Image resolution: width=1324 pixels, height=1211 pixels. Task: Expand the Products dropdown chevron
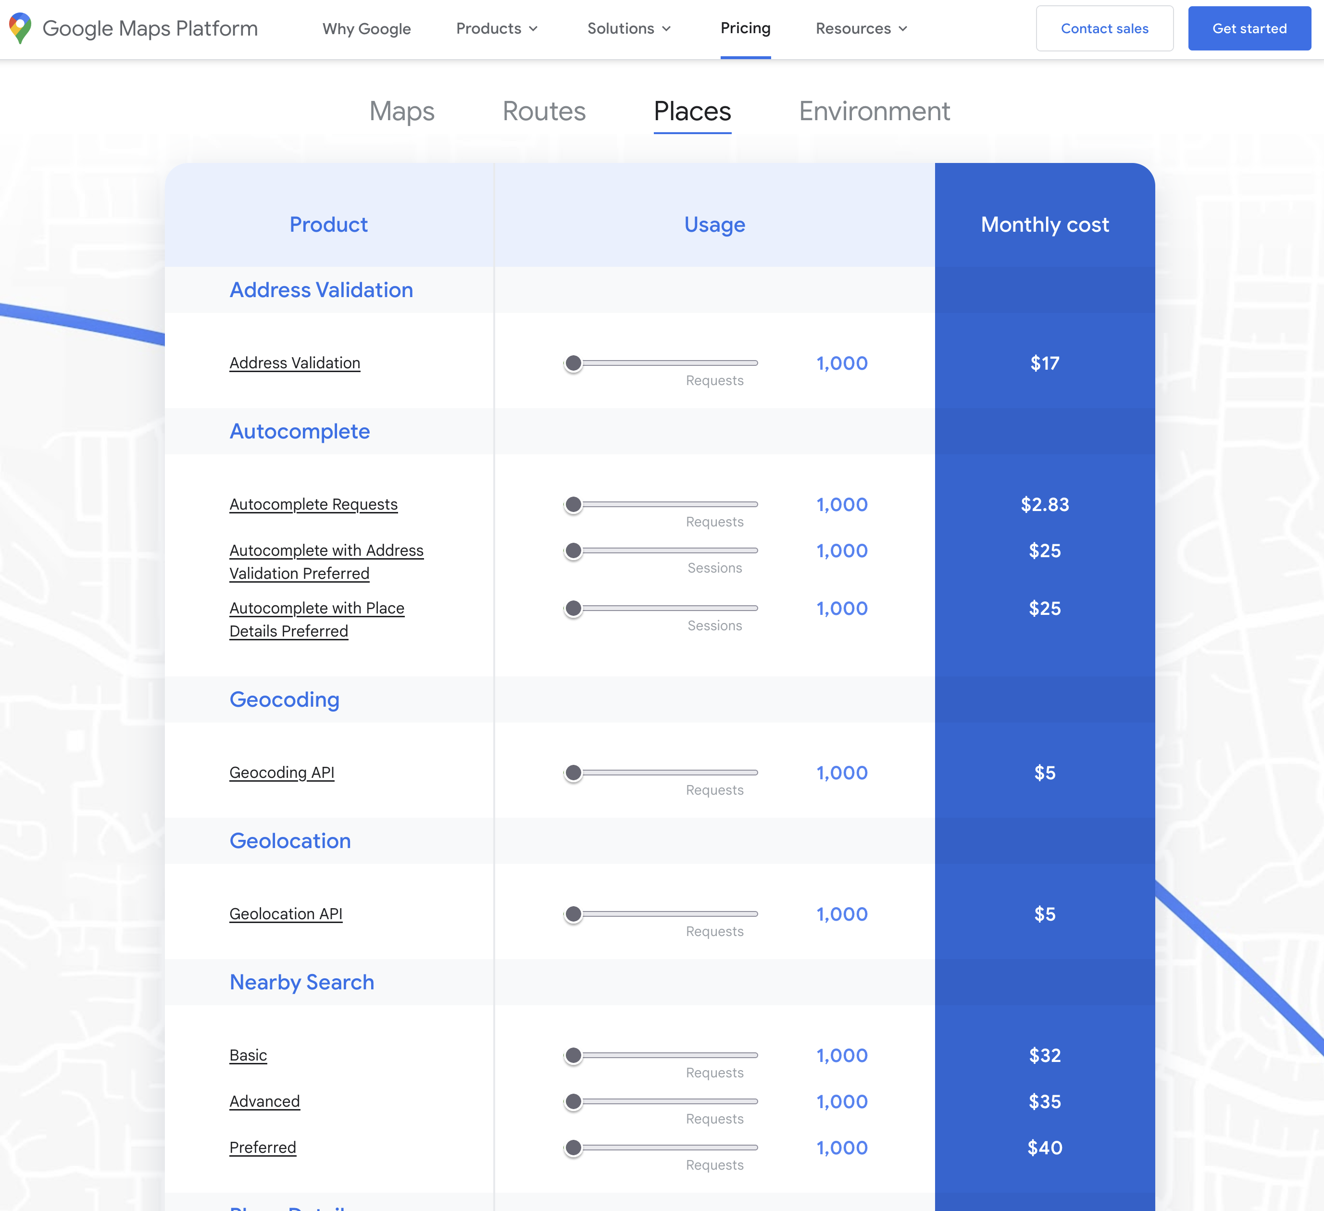(x=533, y=29)
